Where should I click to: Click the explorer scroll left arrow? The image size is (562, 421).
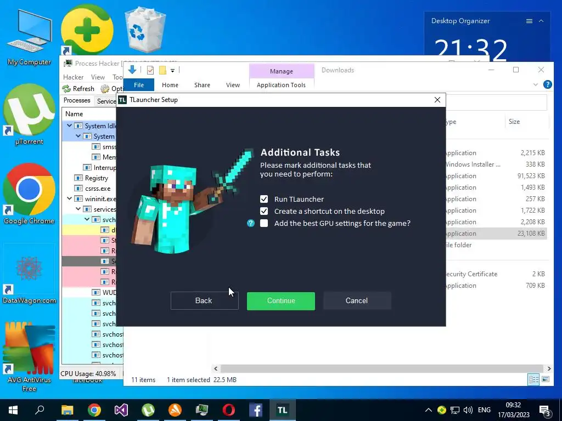(x=216, y=368)
